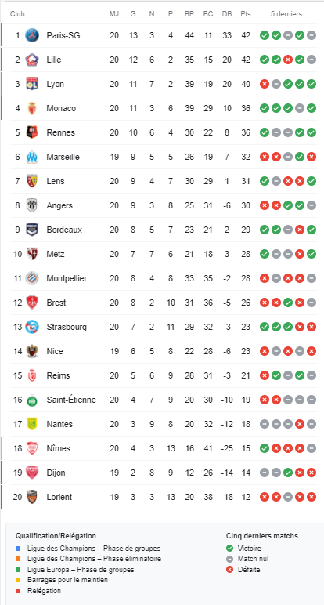Click the 5 derniers column header
This screenshot has height=605, width=324.
coord(286,14)
